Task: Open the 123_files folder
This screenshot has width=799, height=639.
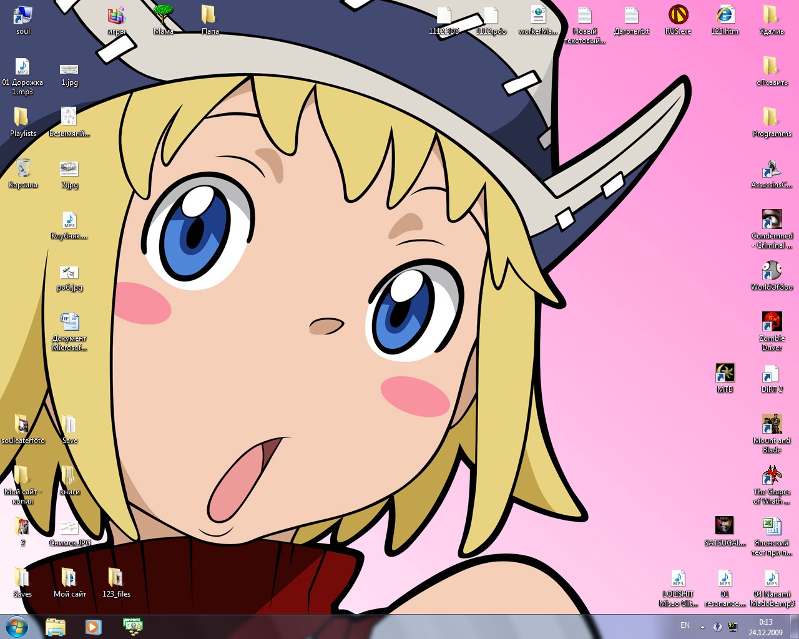Action: [116, 582]
